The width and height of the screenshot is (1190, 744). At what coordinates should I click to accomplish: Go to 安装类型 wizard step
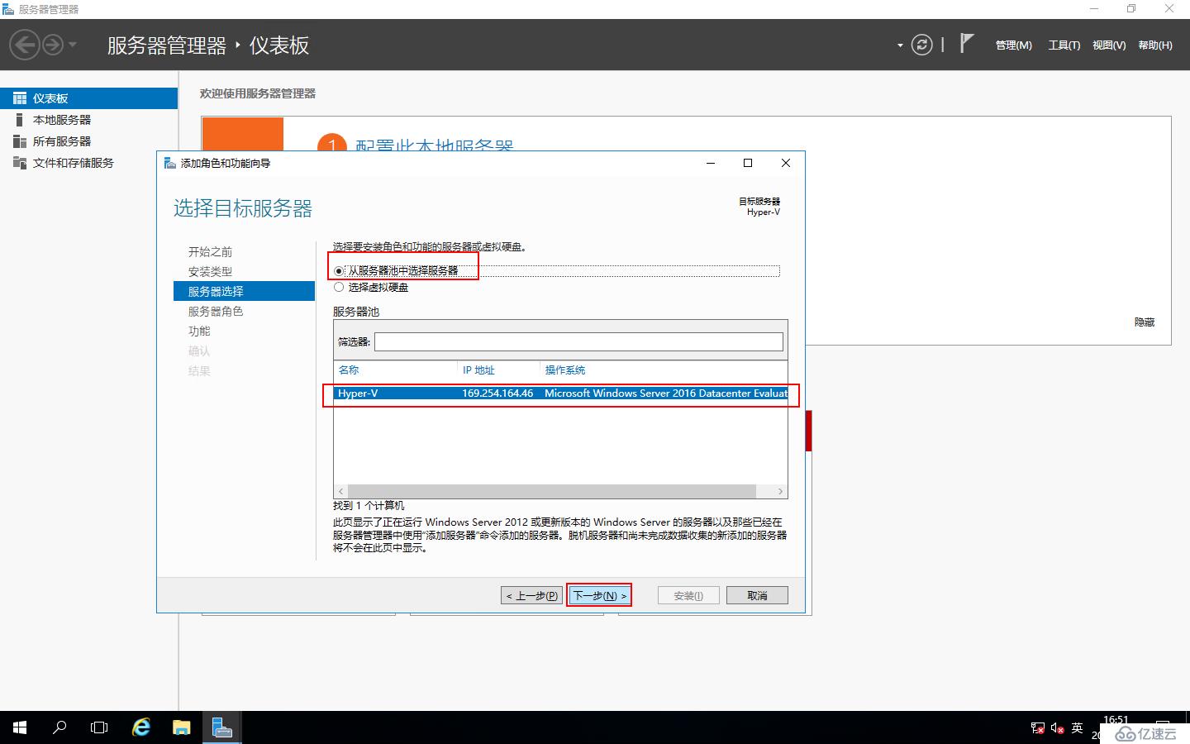click(x=210, y=272)
